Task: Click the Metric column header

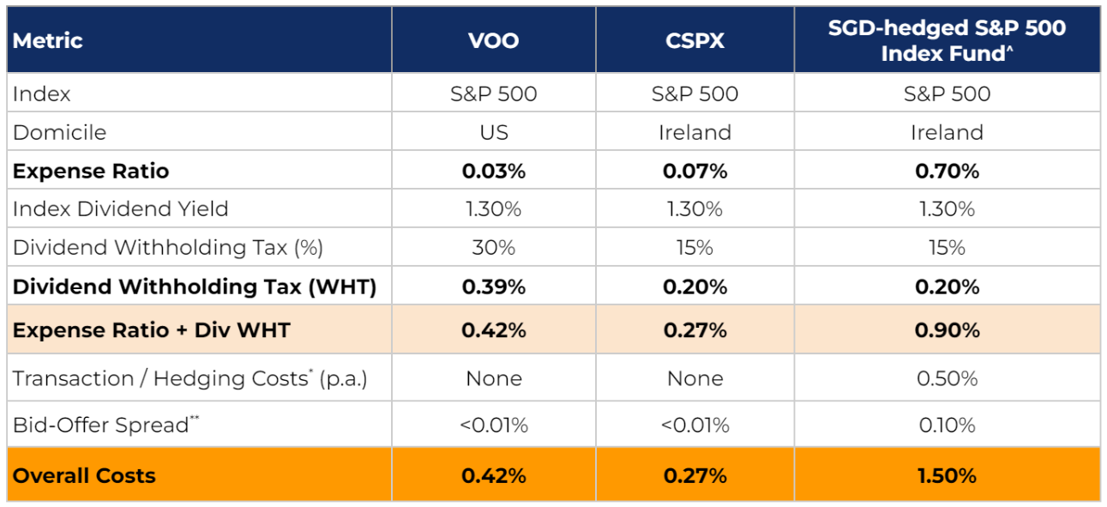Action: [x=47, y=40]
